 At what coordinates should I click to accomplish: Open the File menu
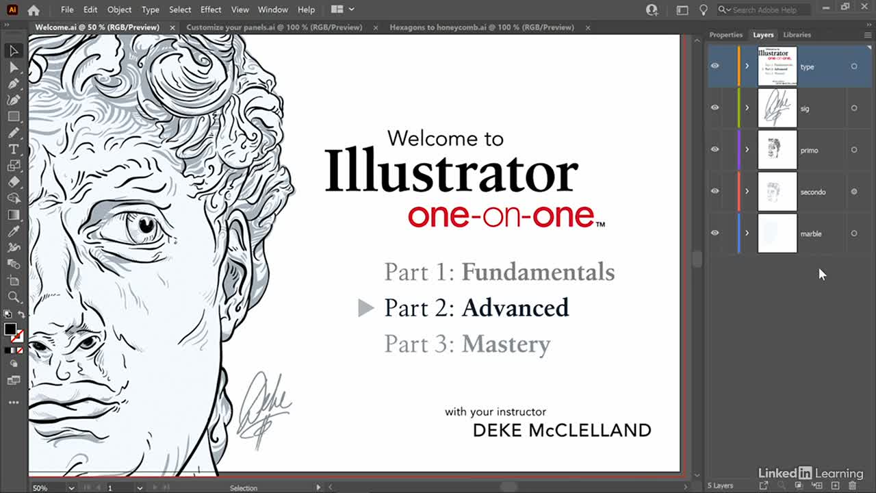(x=67, y=10)
